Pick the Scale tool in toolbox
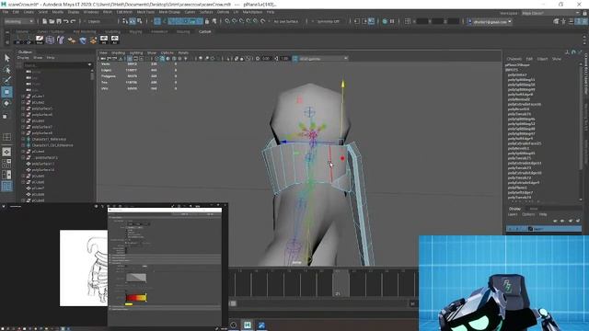This screenshot has width=589, height=331. click(6, 117)
